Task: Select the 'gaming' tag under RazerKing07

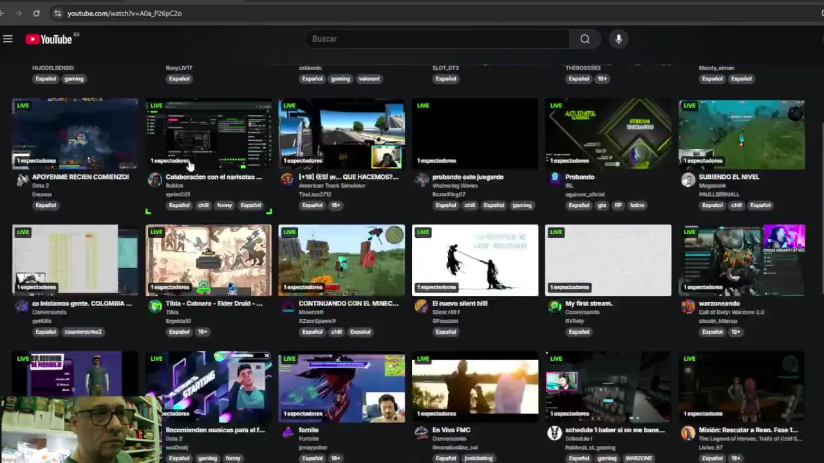Action: [522, 206]
